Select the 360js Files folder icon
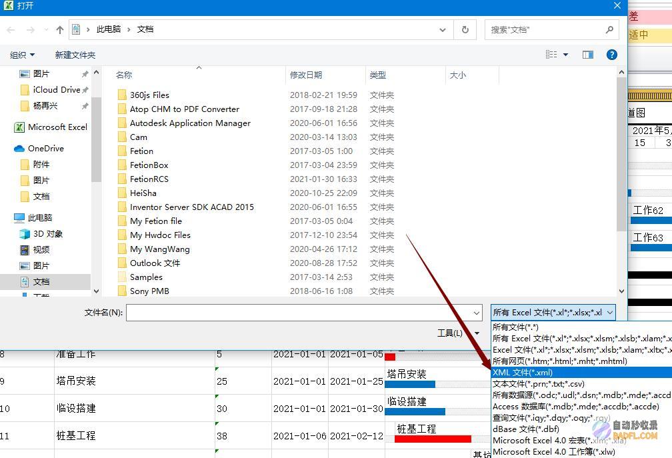 click(122, 95)
